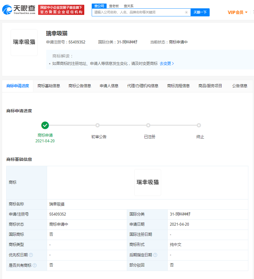
Task: Click the help icon beside 是否共有商标
Action: (35, 265)
